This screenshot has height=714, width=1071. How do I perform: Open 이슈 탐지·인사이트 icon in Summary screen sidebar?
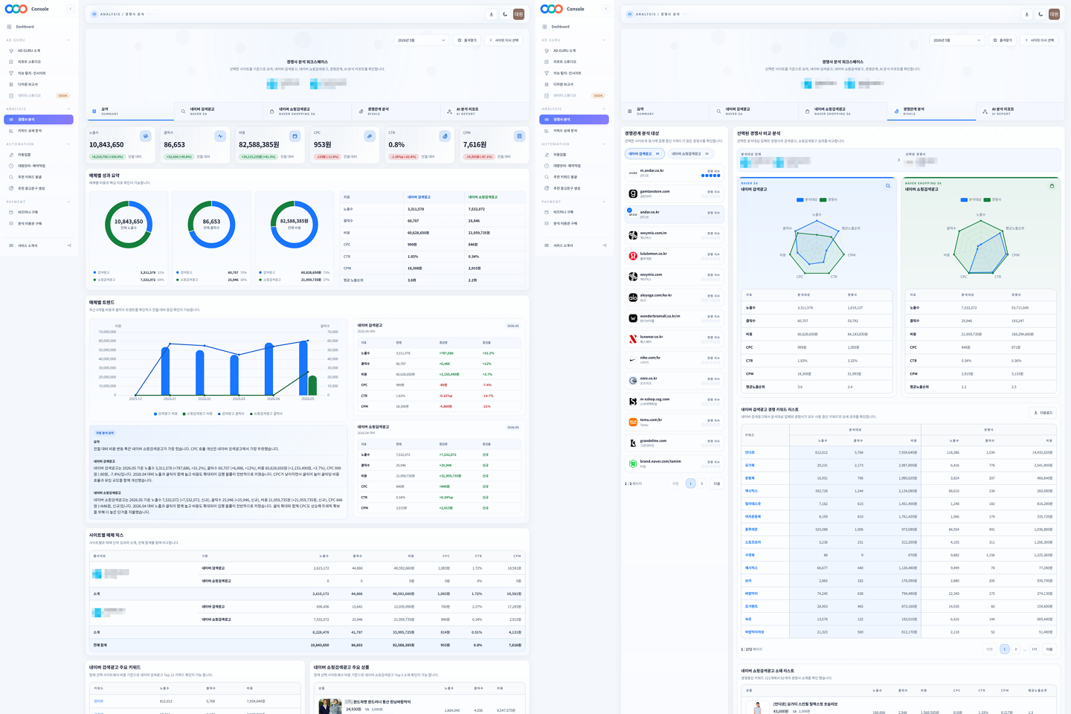click(x=11, y=73)
